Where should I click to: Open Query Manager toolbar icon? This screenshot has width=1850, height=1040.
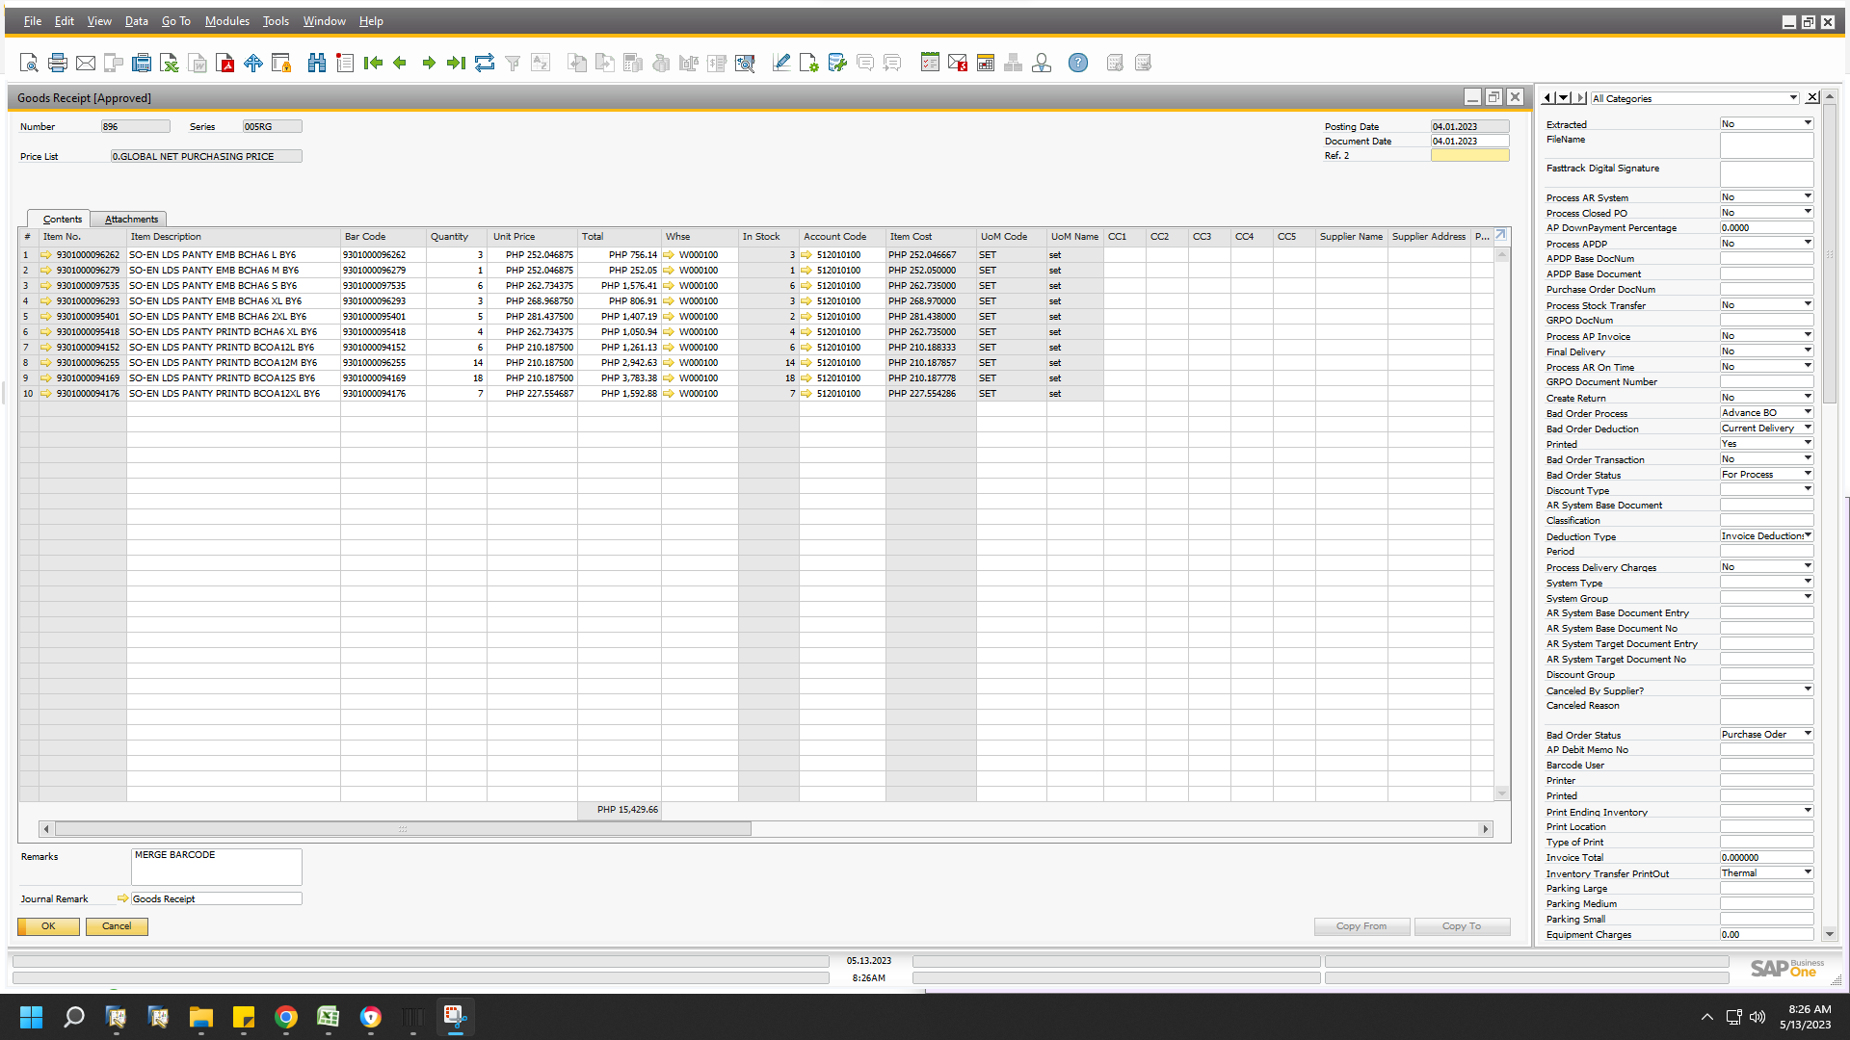(x=837, y=63)
